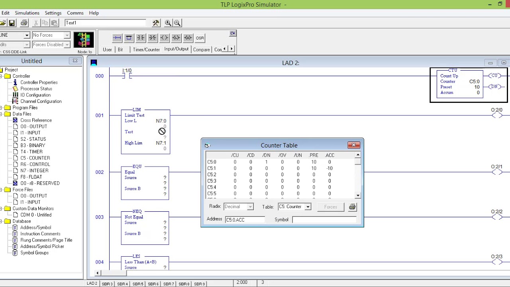
Task: Open Controller Properties item
Action: pos(39,83)
